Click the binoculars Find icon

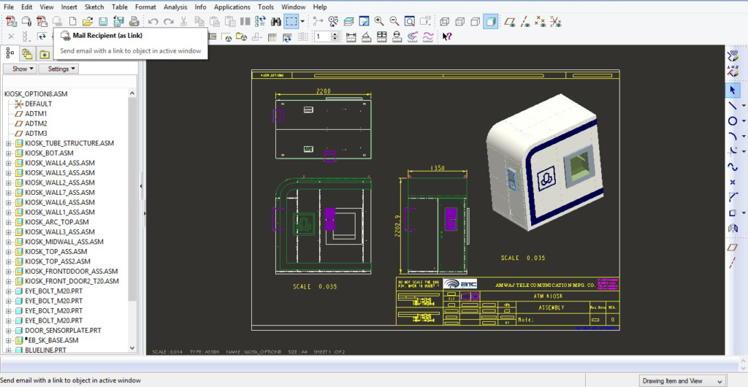[276, 21]
